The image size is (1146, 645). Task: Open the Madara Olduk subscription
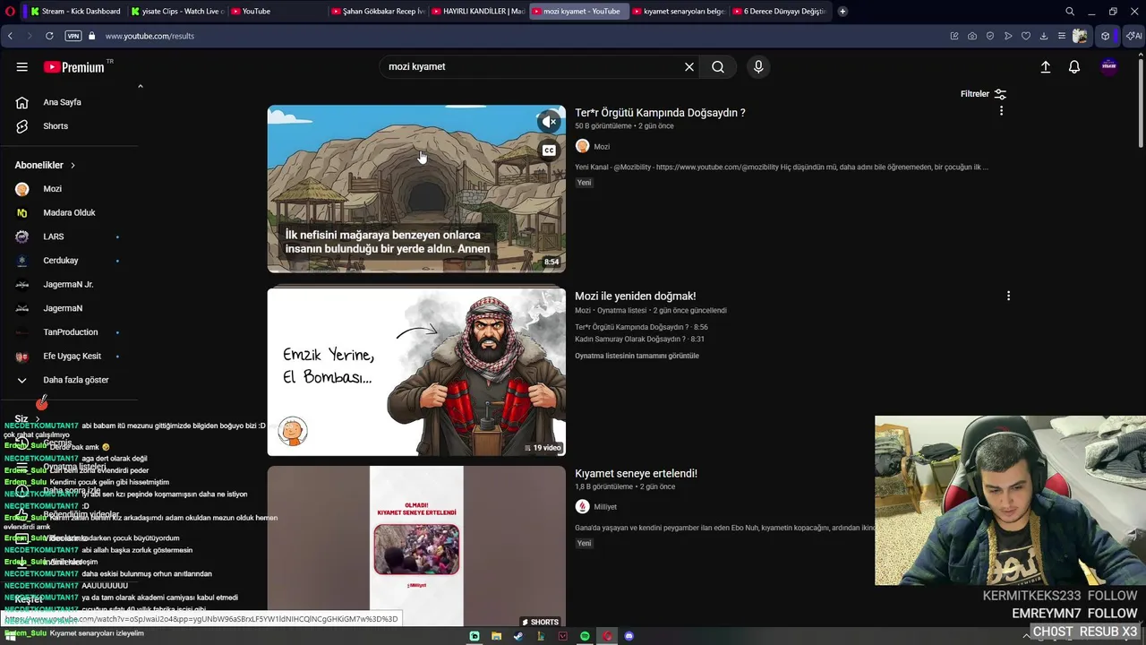click(x=69, y=213)
